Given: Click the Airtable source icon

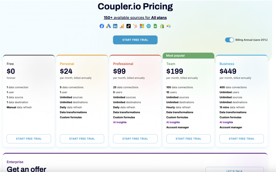Looking at the screenshot, I should pyautogui.click(x=169, y=26).
